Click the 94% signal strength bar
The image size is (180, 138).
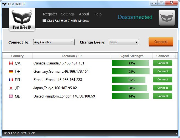click(x=131, y=96)
